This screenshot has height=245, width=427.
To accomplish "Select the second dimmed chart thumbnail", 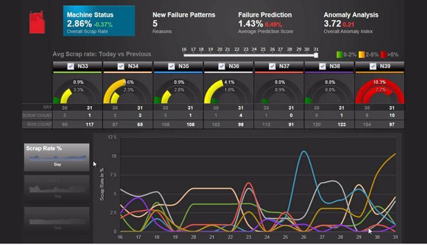I will (x=57, y=189).
